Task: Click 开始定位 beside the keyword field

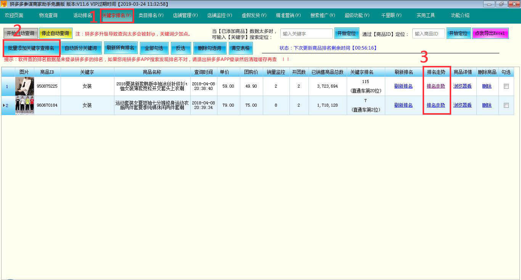Action: click(347, 34)
